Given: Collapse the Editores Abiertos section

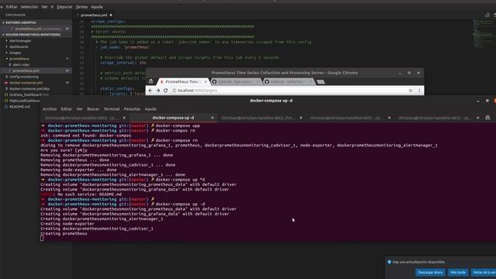Looking at the screenshot, I should pyautogui.click(x=21, y=22).
